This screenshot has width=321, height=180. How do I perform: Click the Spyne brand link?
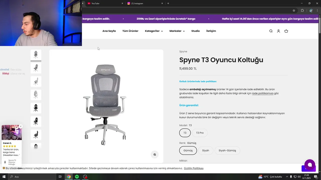183,51
